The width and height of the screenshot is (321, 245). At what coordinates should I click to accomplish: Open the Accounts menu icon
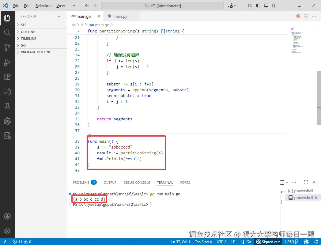(x=7, y=216)
